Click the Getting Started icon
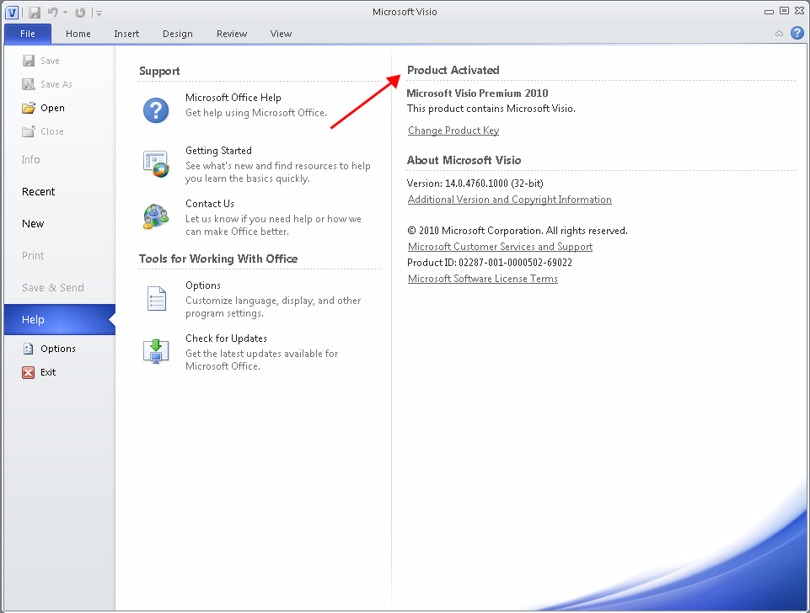Screen dimensions: 810x613 (x=156, y=164)
